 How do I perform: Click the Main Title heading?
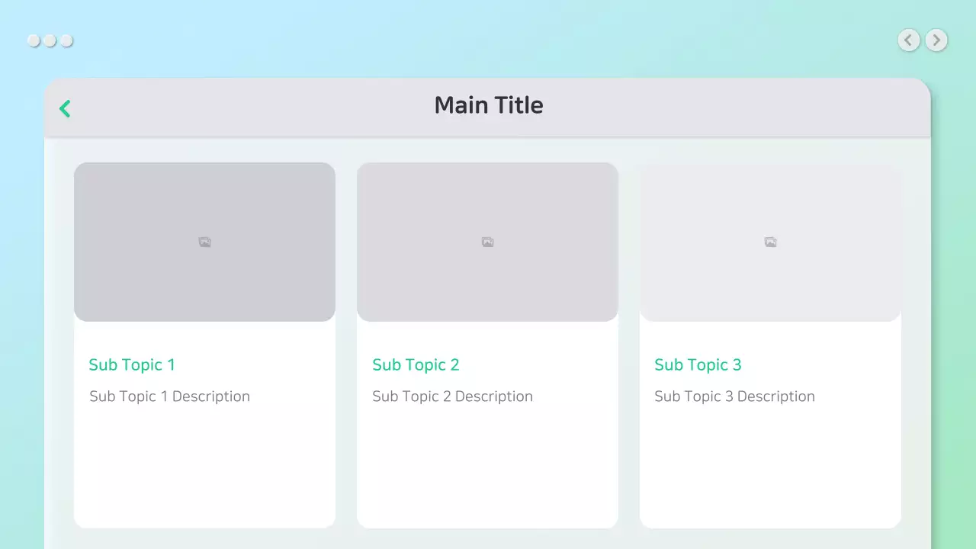tap(489, 105)
